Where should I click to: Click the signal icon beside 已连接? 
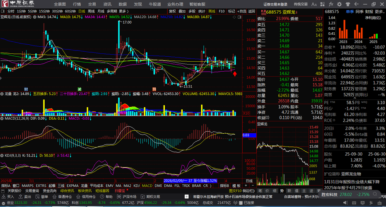tap(235, 203)
